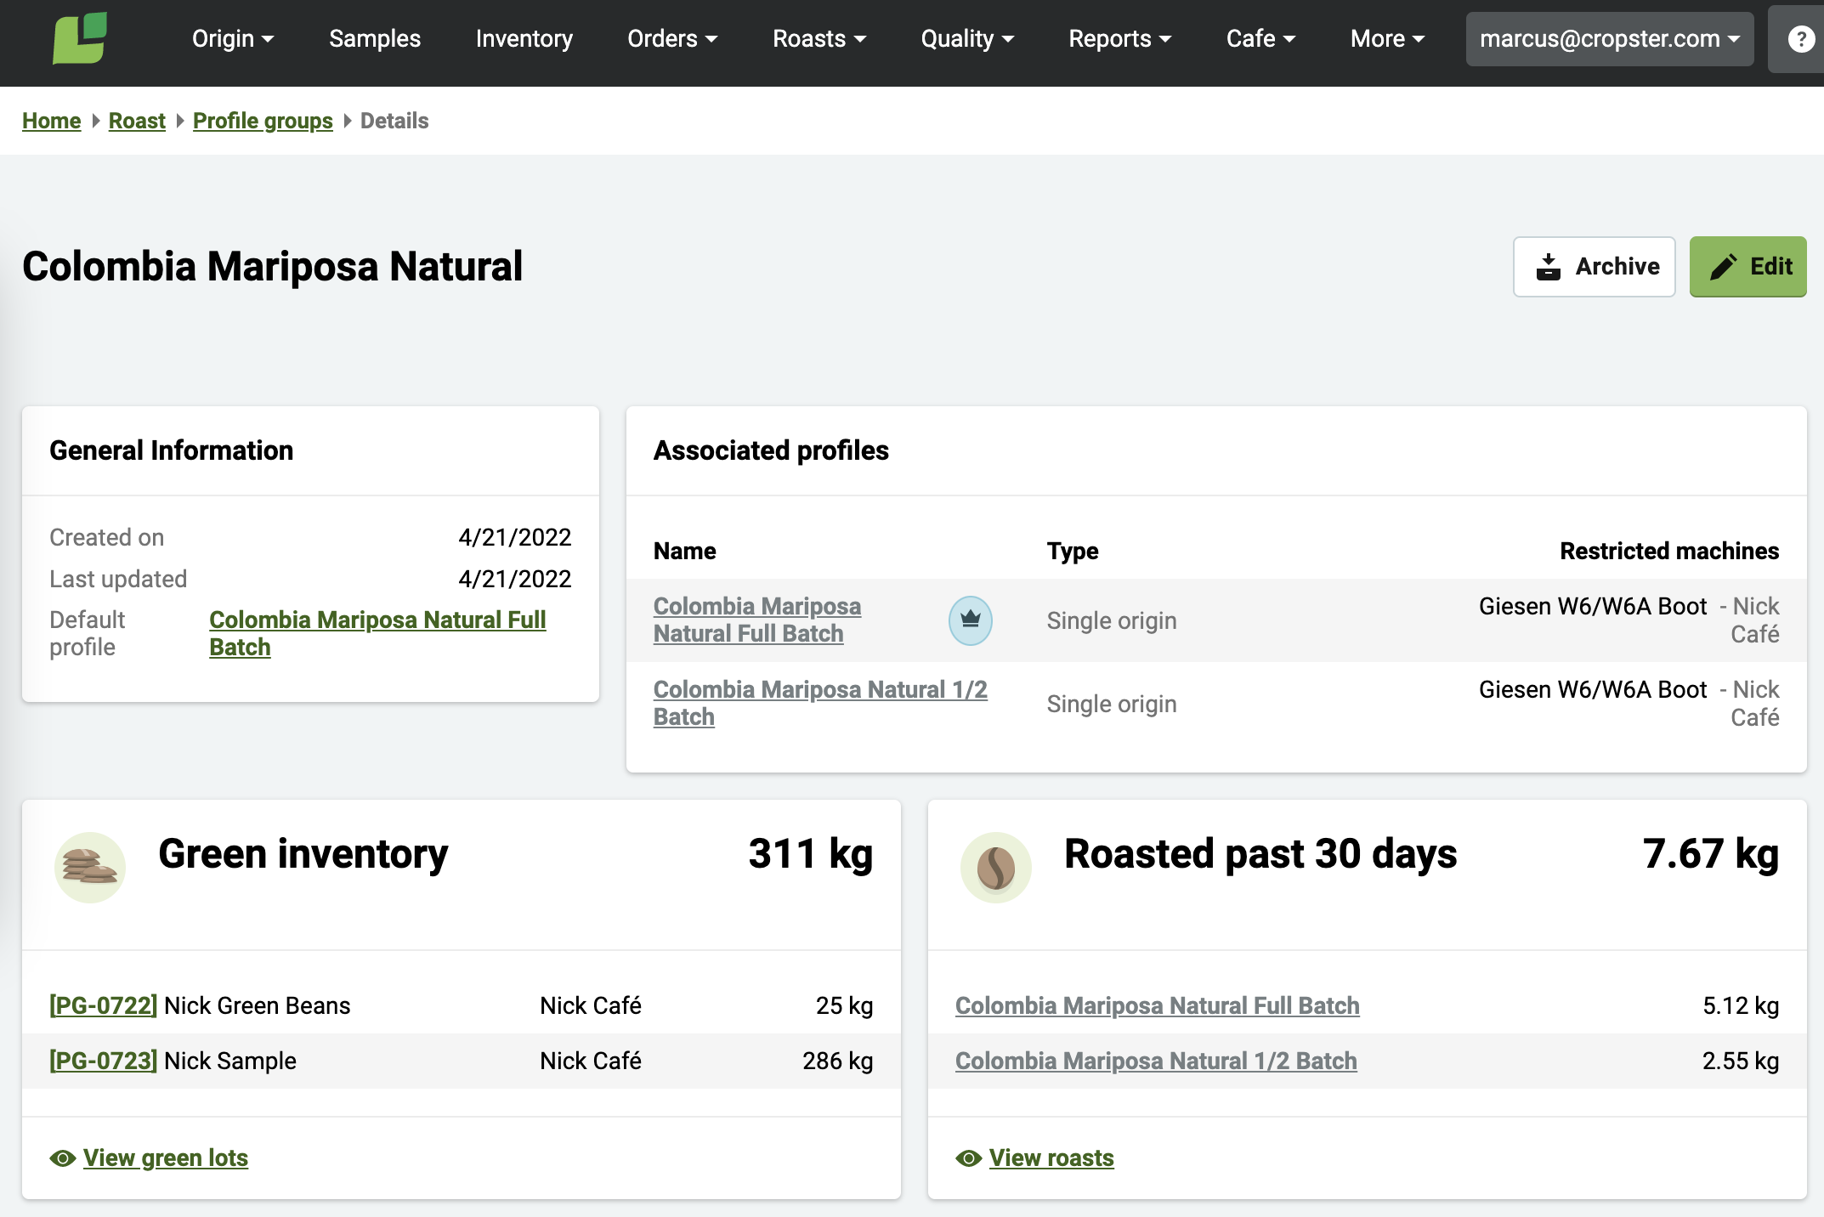Click View roasts link

pyautogui.click(x=1051, y=1158)
